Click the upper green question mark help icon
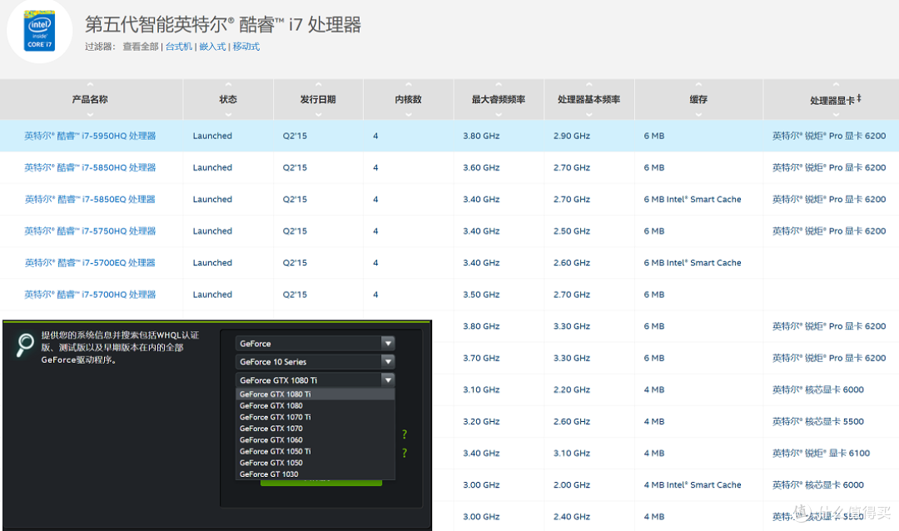This screenshot has height=531, width=899. click(405, 434)
